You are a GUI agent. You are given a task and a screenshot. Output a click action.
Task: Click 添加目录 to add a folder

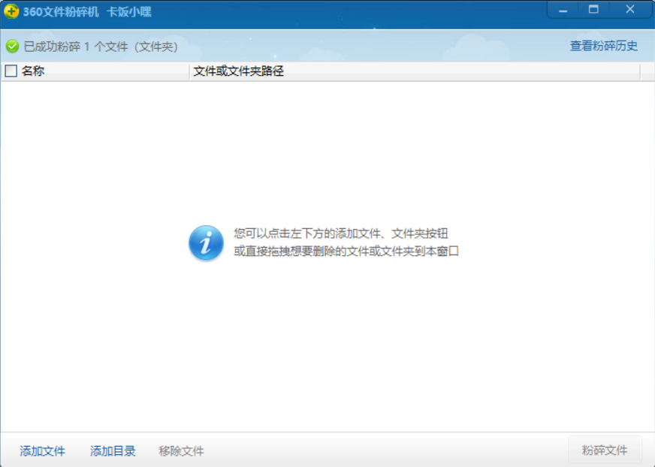coord(113,450)
